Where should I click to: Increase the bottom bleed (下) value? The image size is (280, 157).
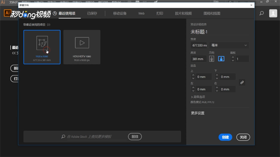(217, 75)
